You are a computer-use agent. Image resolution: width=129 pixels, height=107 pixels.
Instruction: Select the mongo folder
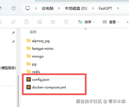35,56
